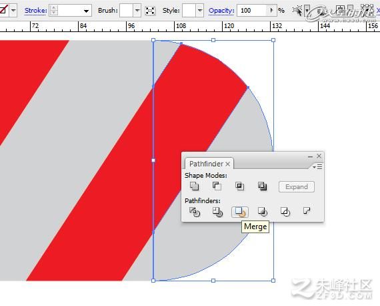This screenshot has height=306, width=380.
Task: Select the Subtract from shape area mode
Action: [217, 186]
